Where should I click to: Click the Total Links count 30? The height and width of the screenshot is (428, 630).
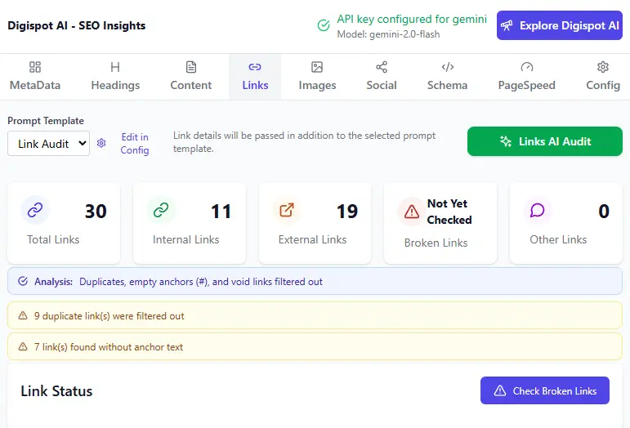96,212
